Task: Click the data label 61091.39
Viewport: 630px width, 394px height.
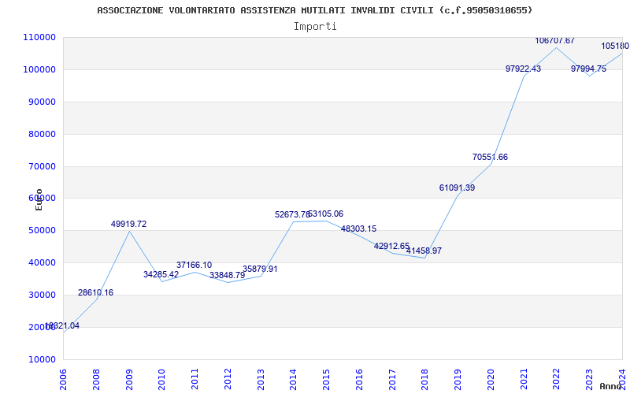Action: click(x=458, y=188)
